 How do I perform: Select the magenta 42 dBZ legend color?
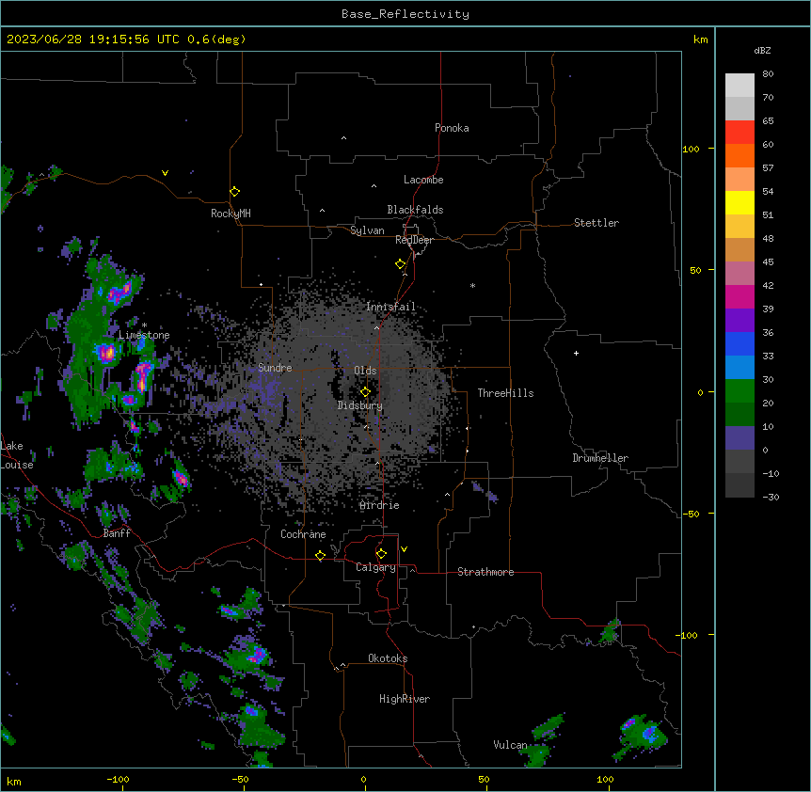739,296
